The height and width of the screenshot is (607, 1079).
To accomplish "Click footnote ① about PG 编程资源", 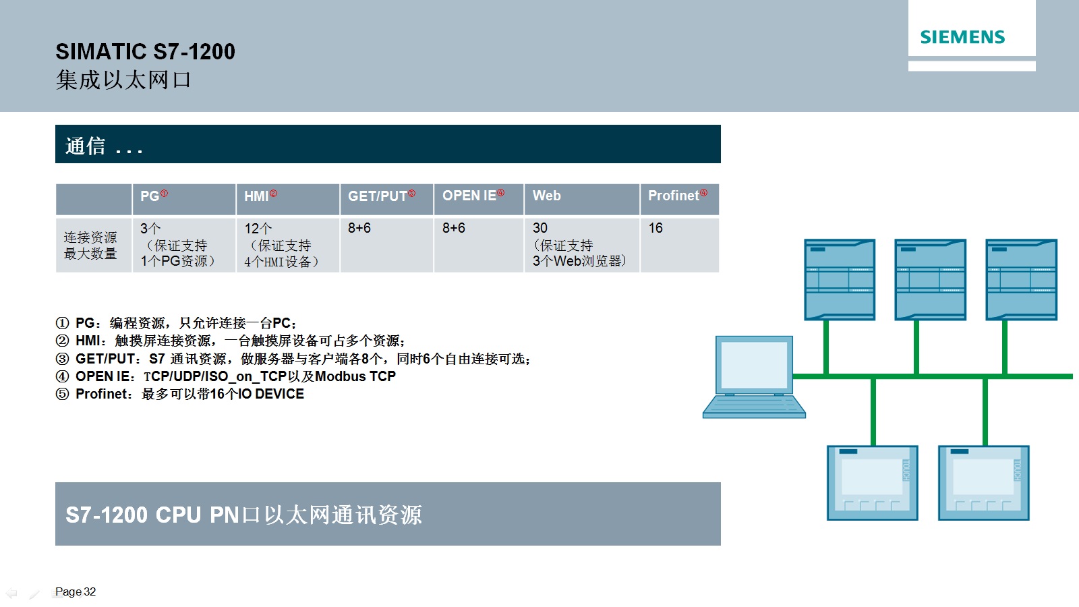I will coord(177,323).
